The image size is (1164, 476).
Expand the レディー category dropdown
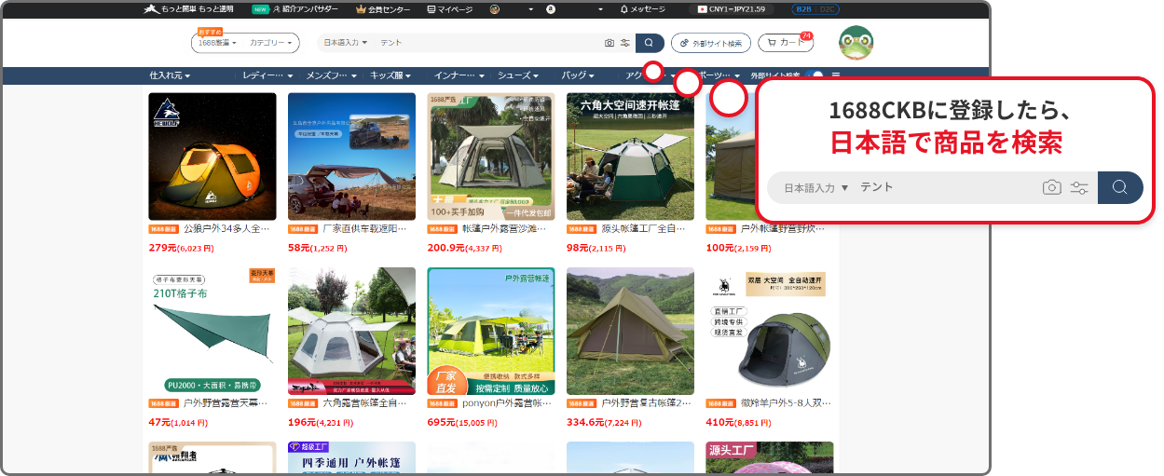267,75
